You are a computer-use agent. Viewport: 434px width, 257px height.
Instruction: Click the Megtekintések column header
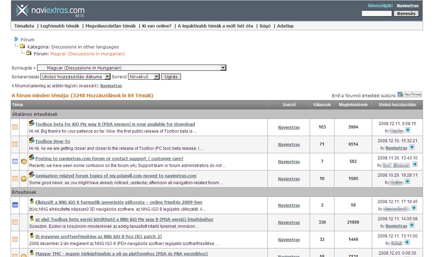(x=353, y=105)
